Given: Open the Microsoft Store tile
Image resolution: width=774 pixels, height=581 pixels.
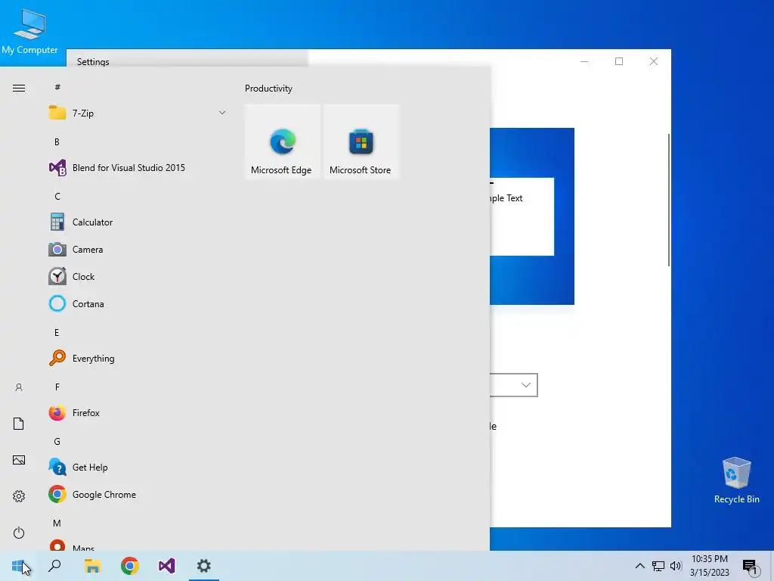Looking at the screenshot, I should tap(361, 141).
